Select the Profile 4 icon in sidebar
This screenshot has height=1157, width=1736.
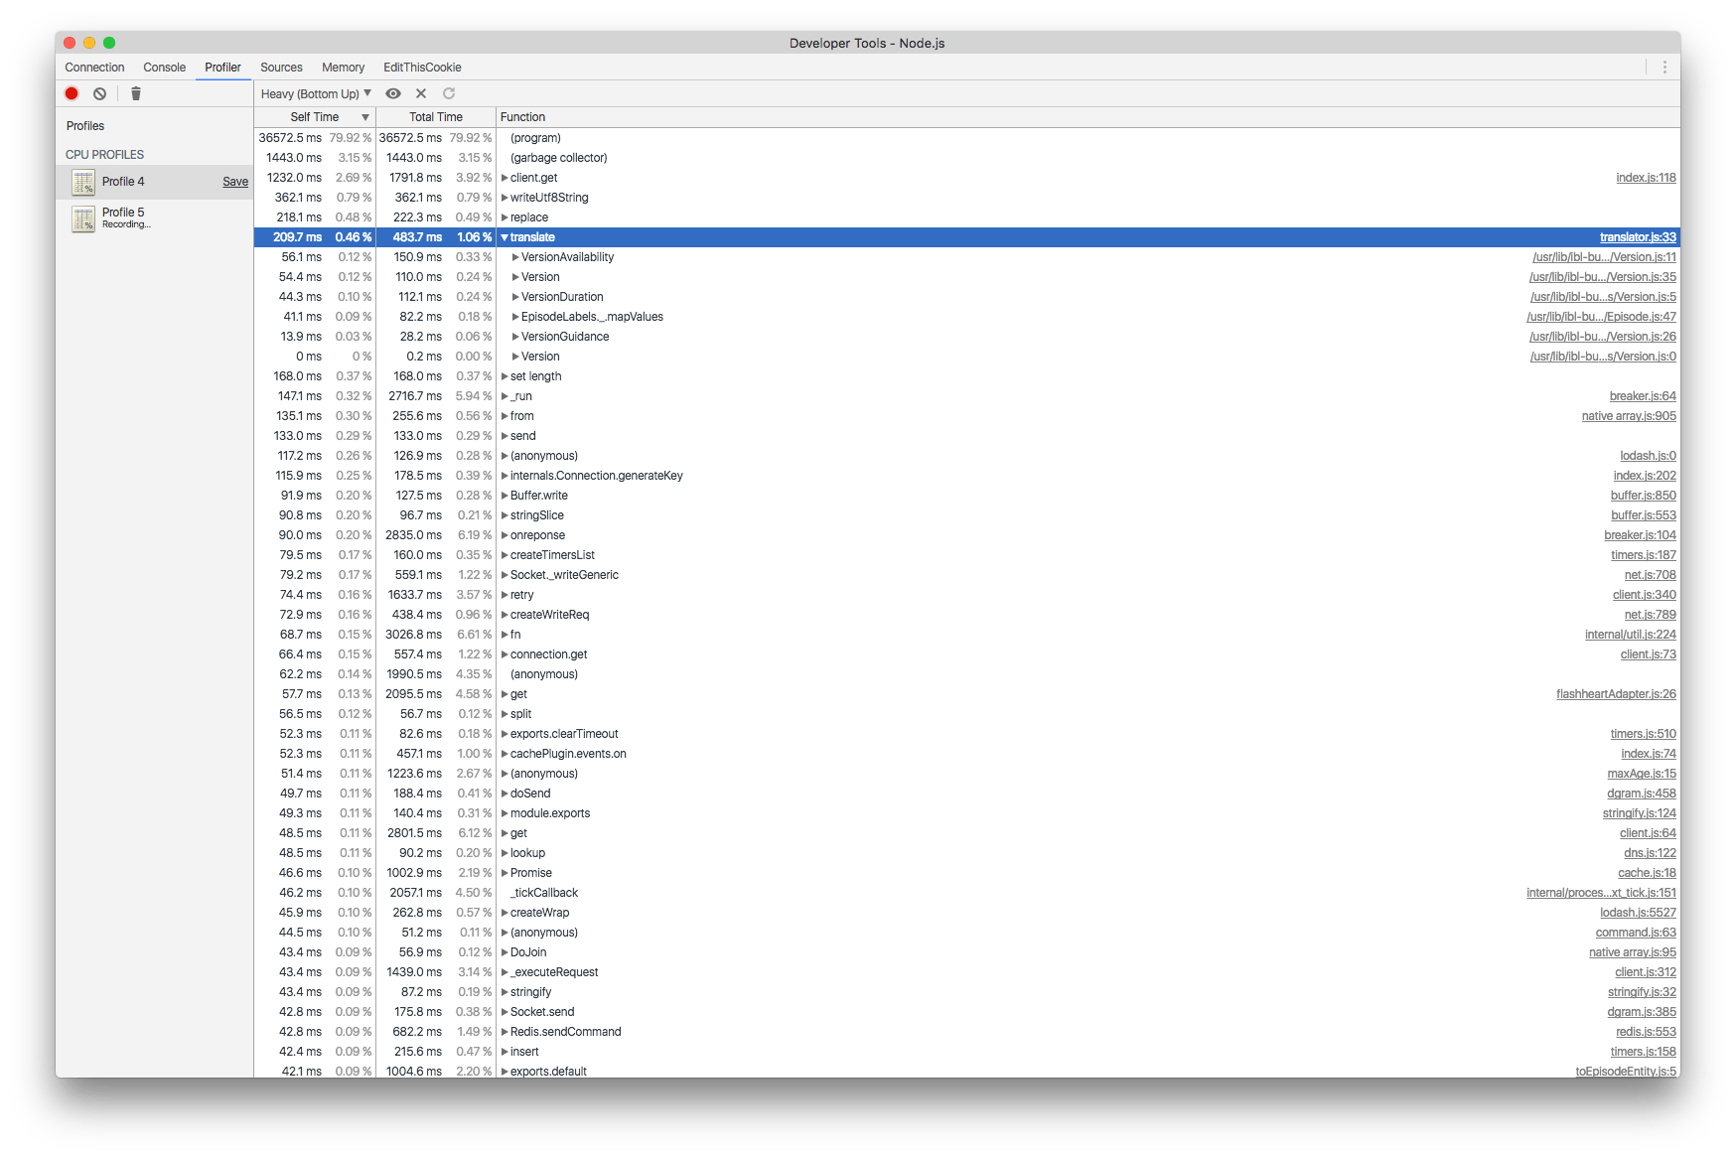[83, 182]
